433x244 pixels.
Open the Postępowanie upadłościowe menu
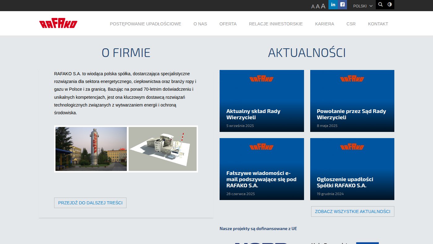point(146,24)
